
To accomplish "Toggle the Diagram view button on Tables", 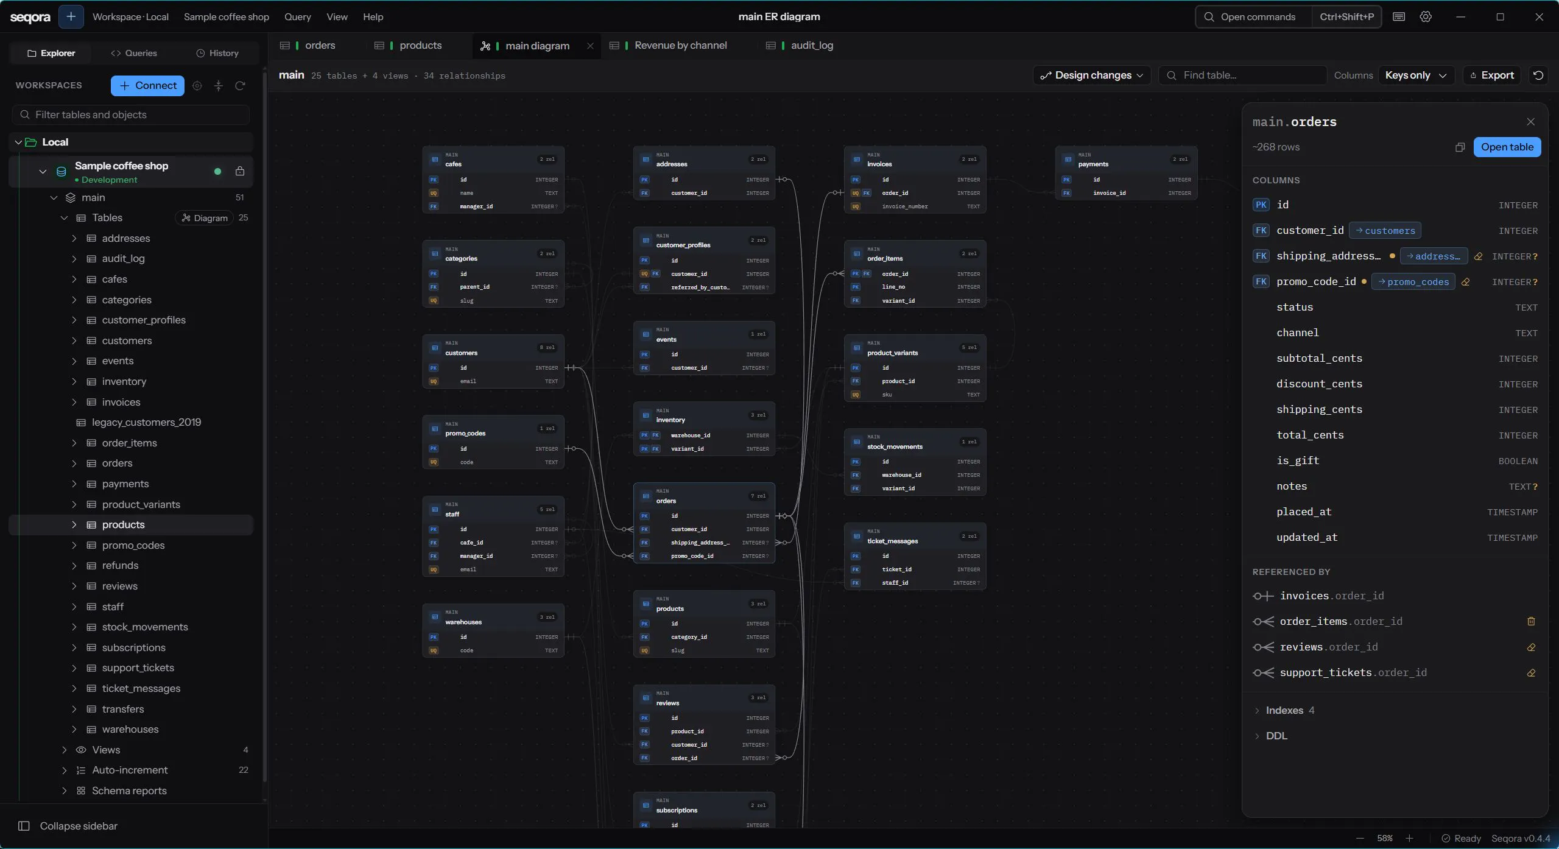I will point(205,218).
